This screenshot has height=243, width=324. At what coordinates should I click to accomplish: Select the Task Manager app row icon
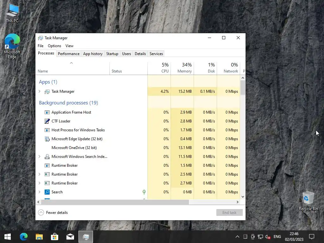pyautogui.click(x=47, y=91)
